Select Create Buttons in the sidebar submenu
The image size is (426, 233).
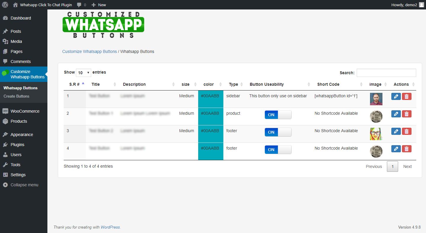coord(16,96)
